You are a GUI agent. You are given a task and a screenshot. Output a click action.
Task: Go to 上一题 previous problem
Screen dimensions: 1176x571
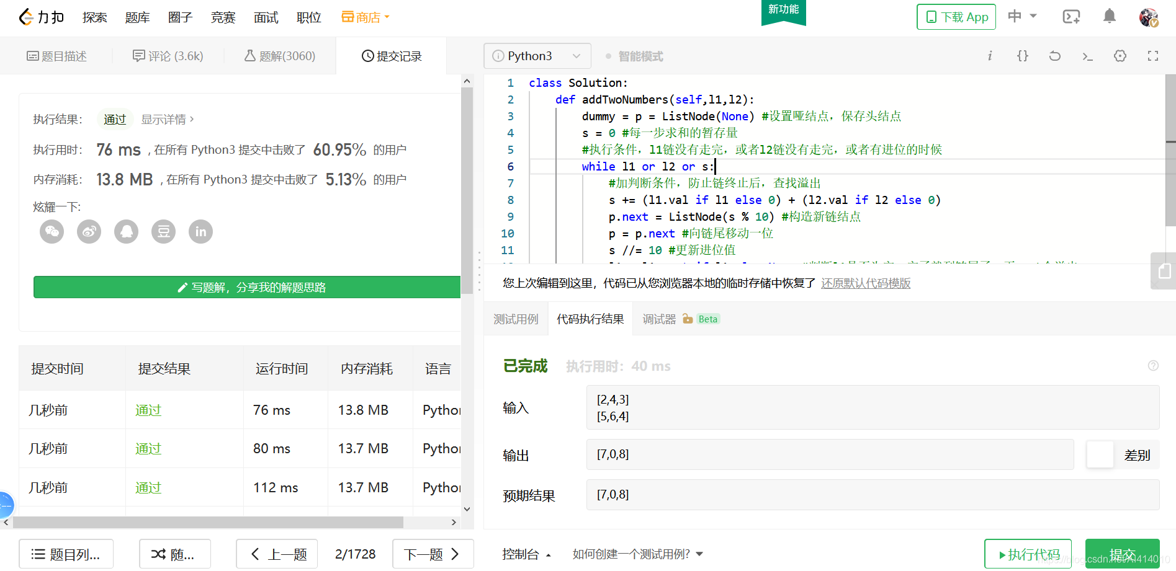click(x=277, y=554)
